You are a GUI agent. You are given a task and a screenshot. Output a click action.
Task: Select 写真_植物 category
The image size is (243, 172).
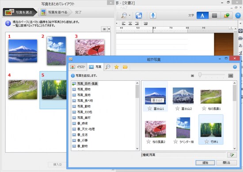coord(81,89)
